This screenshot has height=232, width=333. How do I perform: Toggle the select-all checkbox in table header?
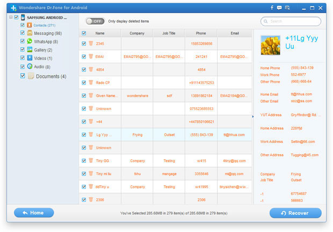coord(84,33)
